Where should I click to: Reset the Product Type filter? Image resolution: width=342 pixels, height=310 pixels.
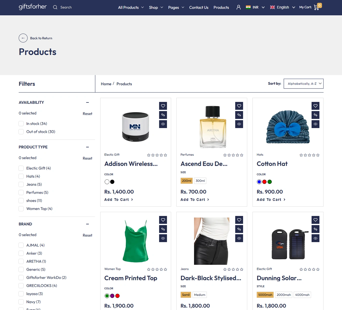[87, 158]
